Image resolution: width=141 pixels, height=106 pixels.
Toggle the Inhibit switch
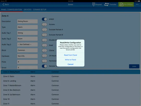(44, 19)
